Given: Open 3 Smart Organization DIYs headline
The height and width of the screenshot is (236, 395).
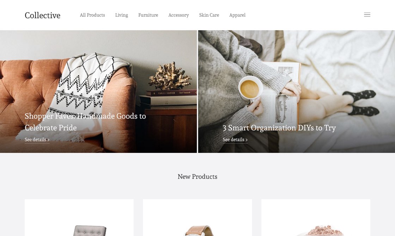Looking at the screenshot, I should 279,128.
